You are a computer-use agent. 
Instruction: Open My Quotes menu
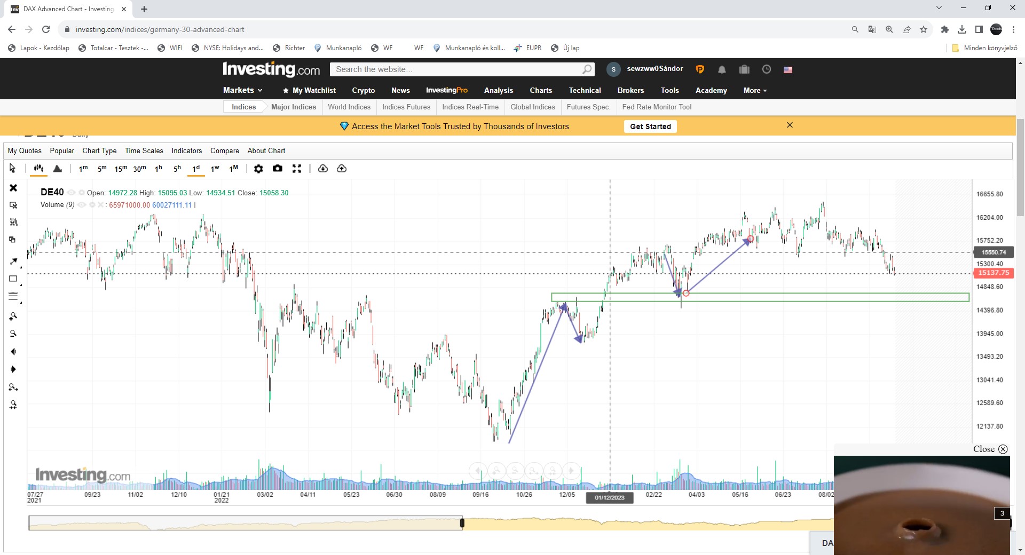pyautogui.click(x=25, y=150)
